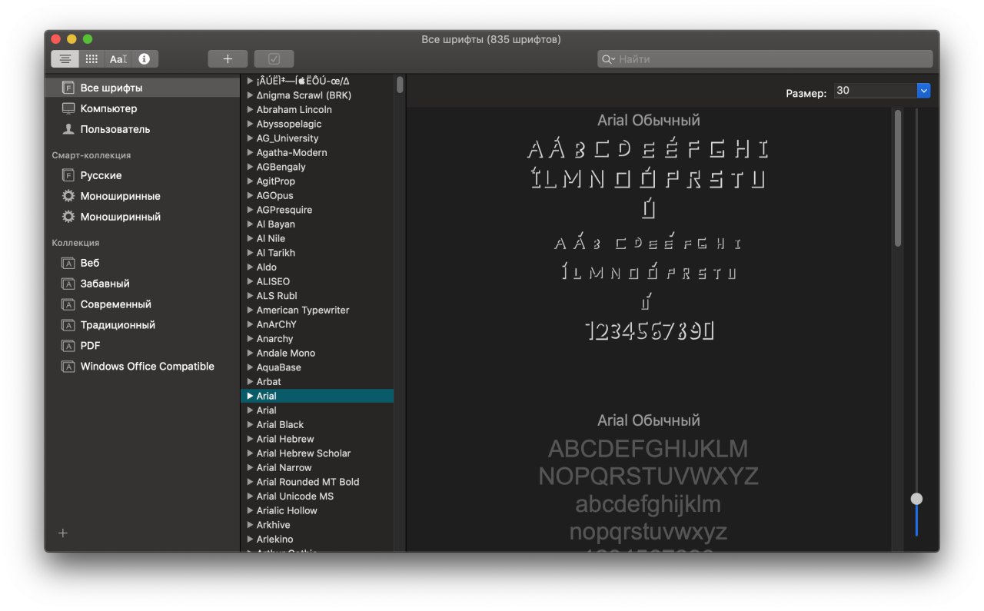The image size is (984, 611).
Task: Switch to sample preview view mode
Action: click(65, 59)
